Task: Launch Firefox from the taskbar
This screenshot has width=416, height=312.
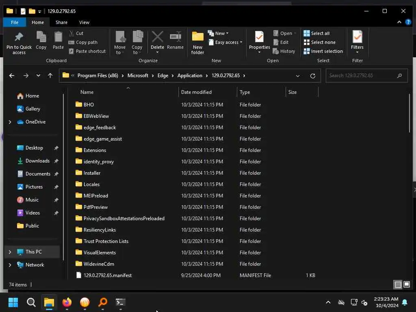Action: pyautogui.click(x=67, y=302)
